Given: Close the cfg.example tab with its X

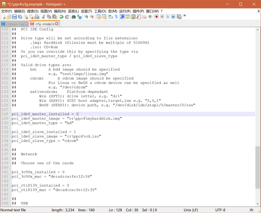Looking at the screenshot, I should [x=57, y=24].
